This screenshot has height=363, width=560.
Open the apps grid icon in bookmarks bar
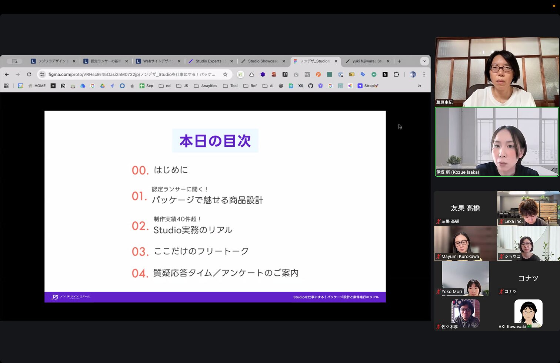pyautogui.click(x=6, y=86)
